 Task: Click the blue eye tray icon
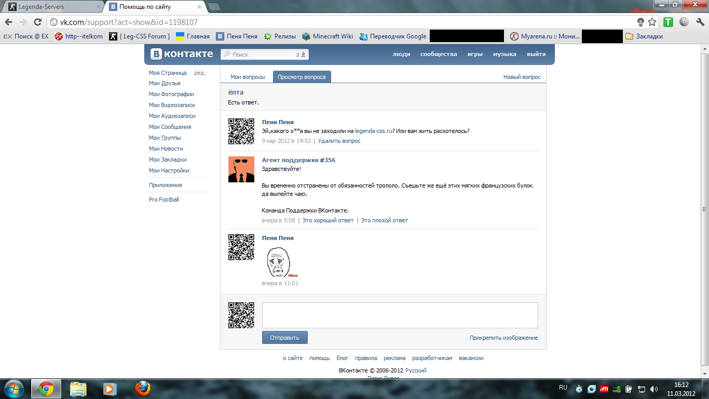592,389
